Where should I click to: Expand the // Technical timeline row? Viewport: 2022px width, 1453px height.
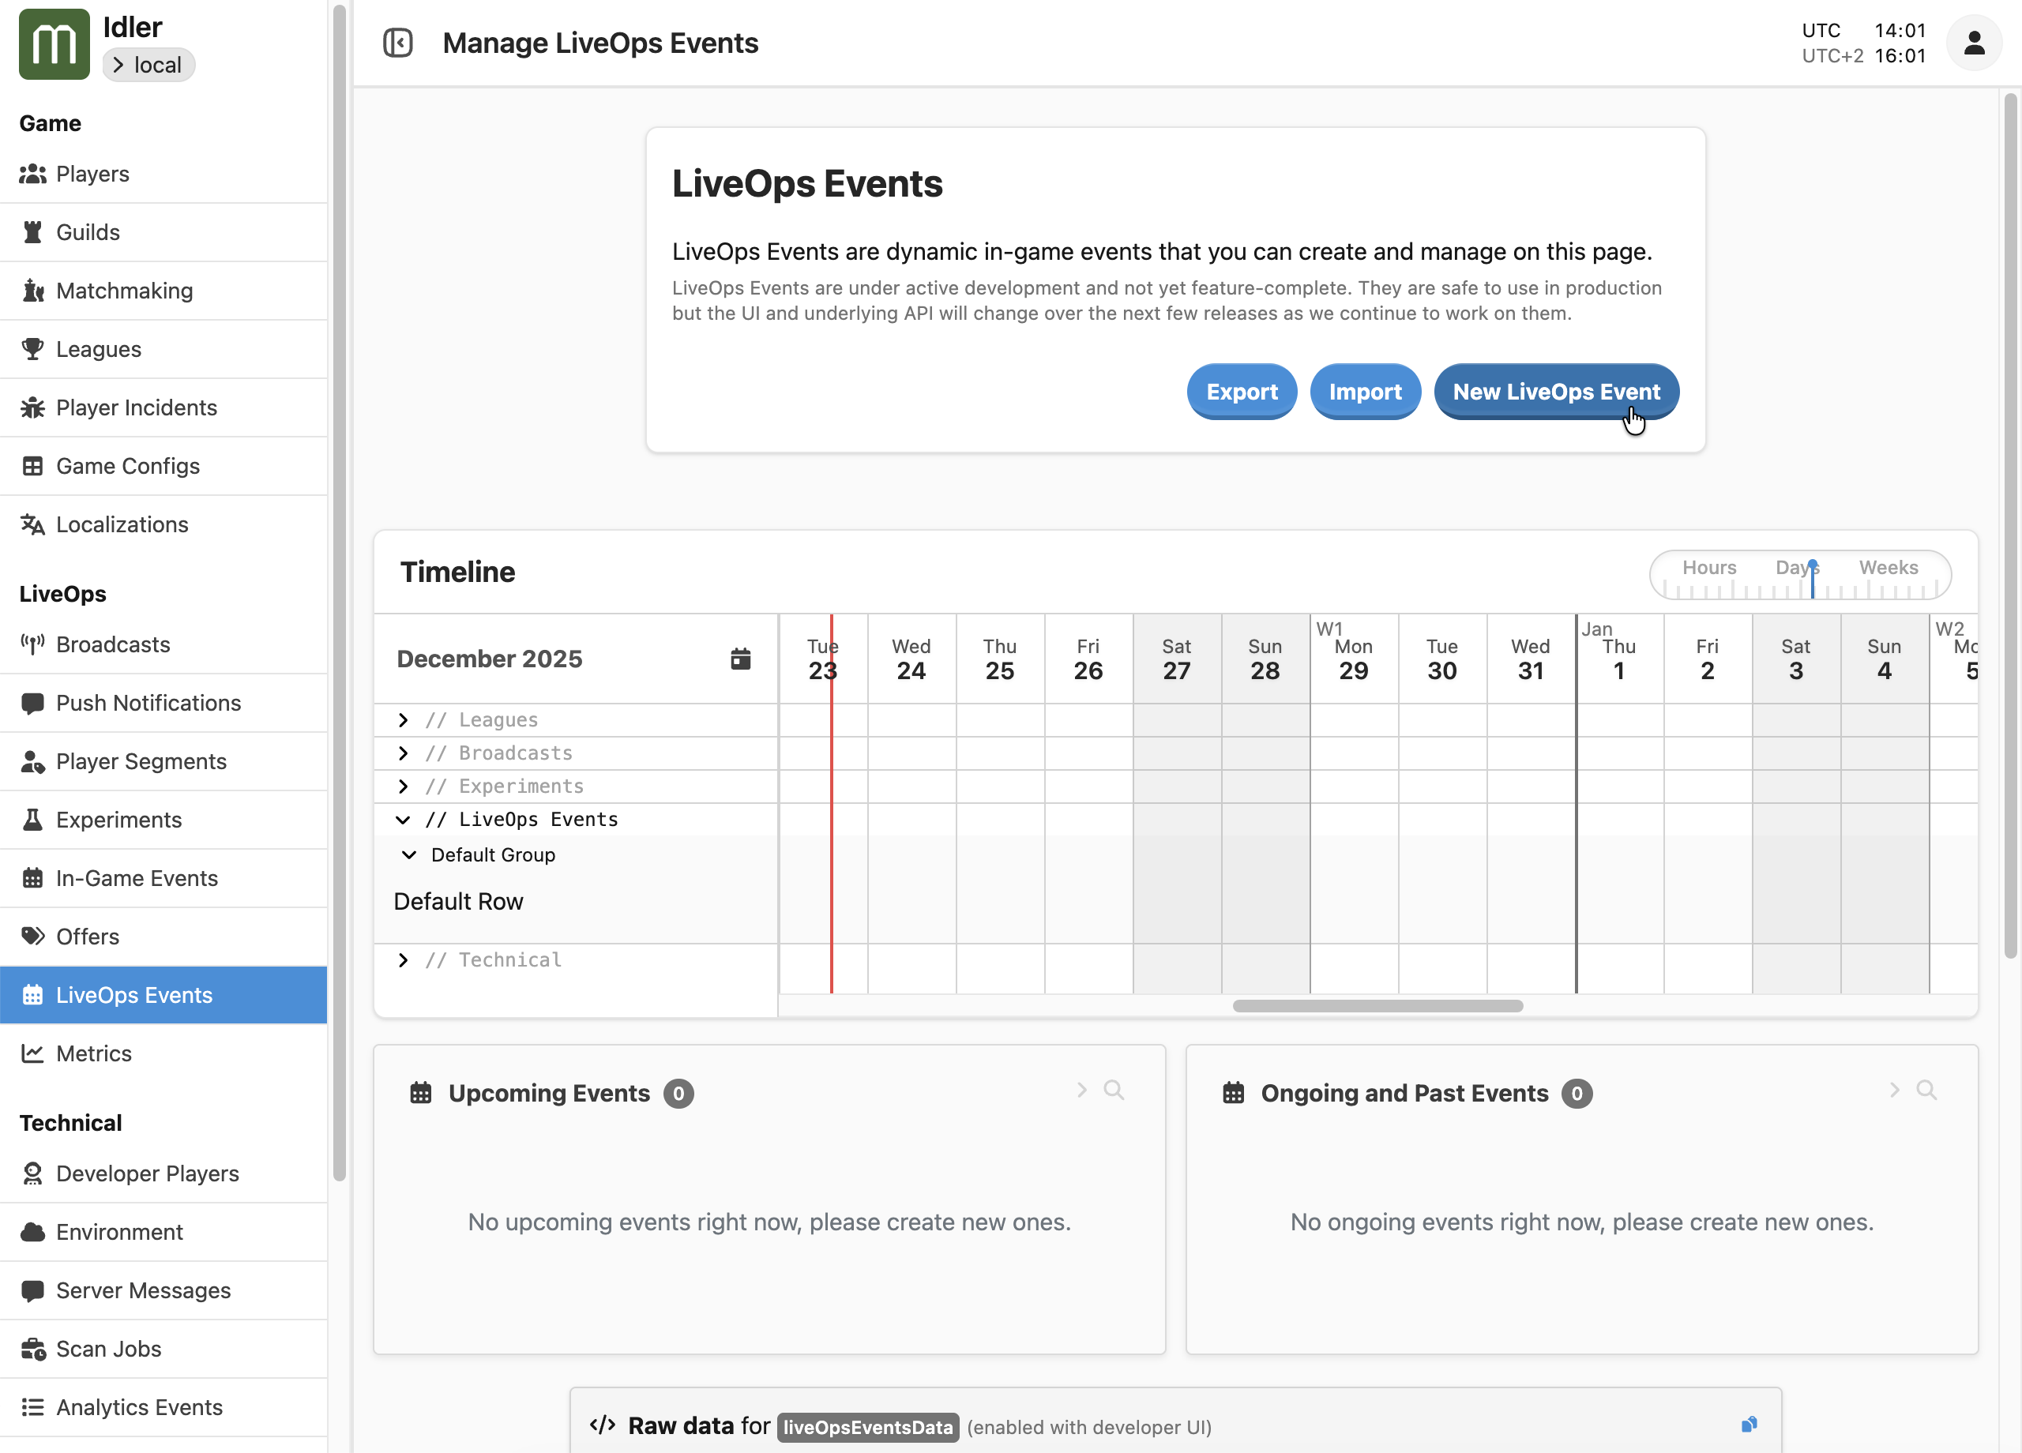click(403, 960)
